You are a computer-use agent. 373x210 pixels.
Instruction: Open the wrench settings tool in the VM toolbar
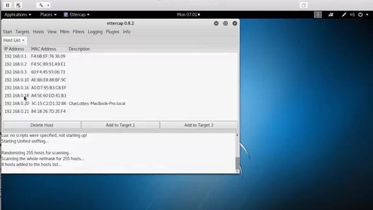pos(41,5)
